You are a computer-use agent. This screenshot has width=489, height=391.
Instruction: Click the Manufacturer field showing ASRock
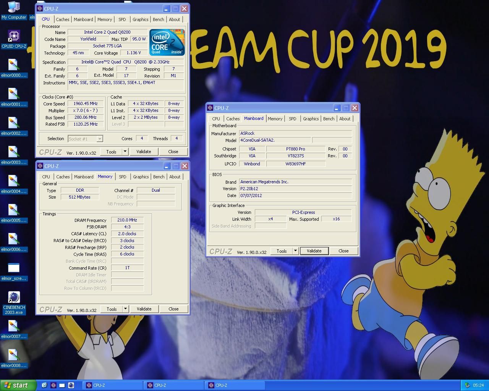pyautogui.click(x=295, y=133)
